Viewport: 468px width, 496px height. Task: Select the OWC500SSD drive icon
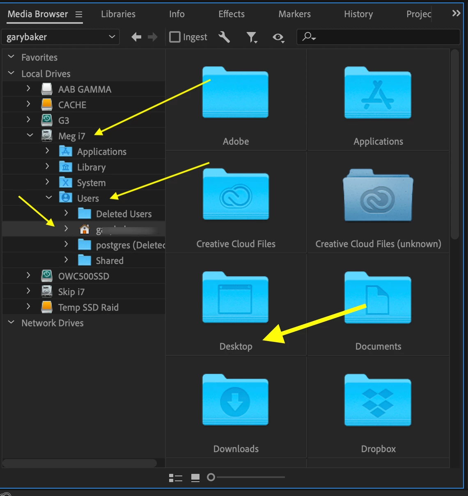[47, 276]
